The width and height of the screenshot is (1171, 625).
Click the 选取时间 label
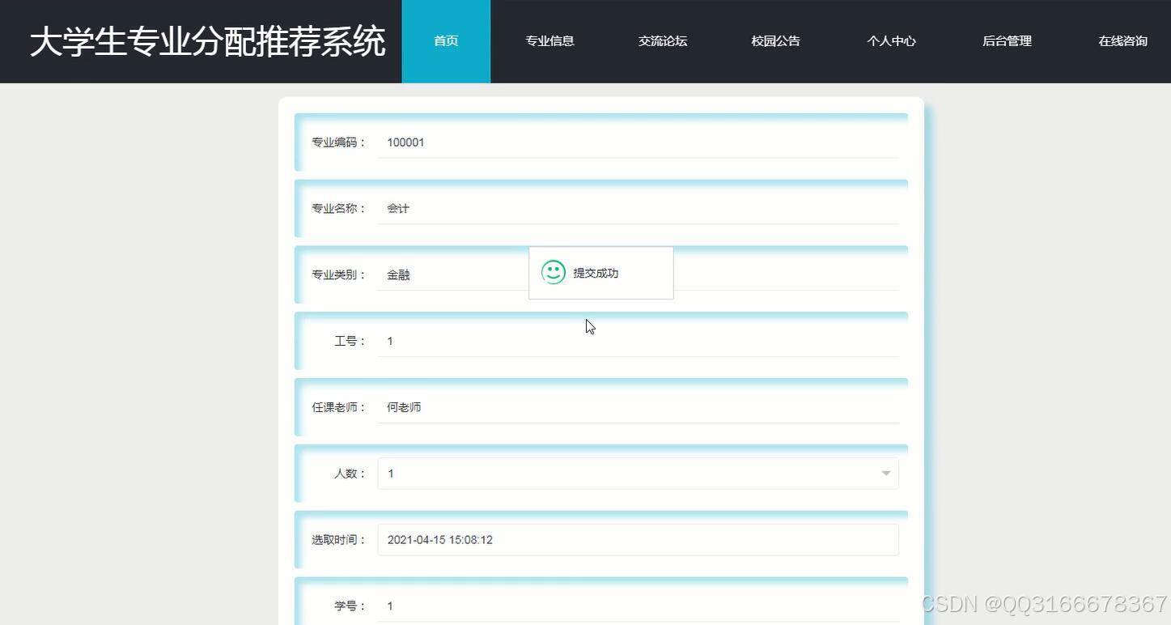[339, 540]
